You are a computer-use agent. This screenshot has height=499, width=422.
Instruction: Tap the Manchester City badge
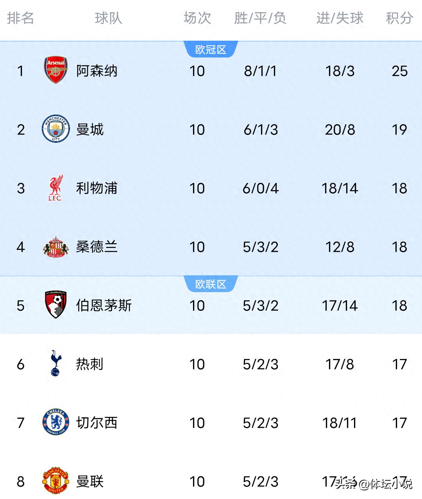pos(56,129)
